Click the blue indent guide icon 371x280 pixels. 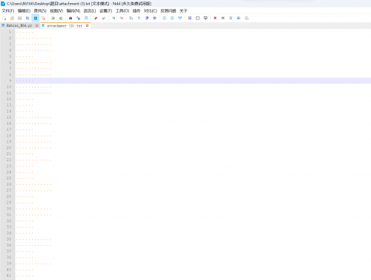tap(147, 18)
